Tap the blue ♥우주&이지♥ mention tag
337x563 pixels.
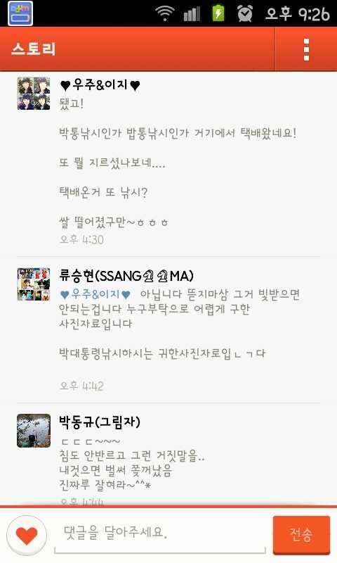coord(95,294)
